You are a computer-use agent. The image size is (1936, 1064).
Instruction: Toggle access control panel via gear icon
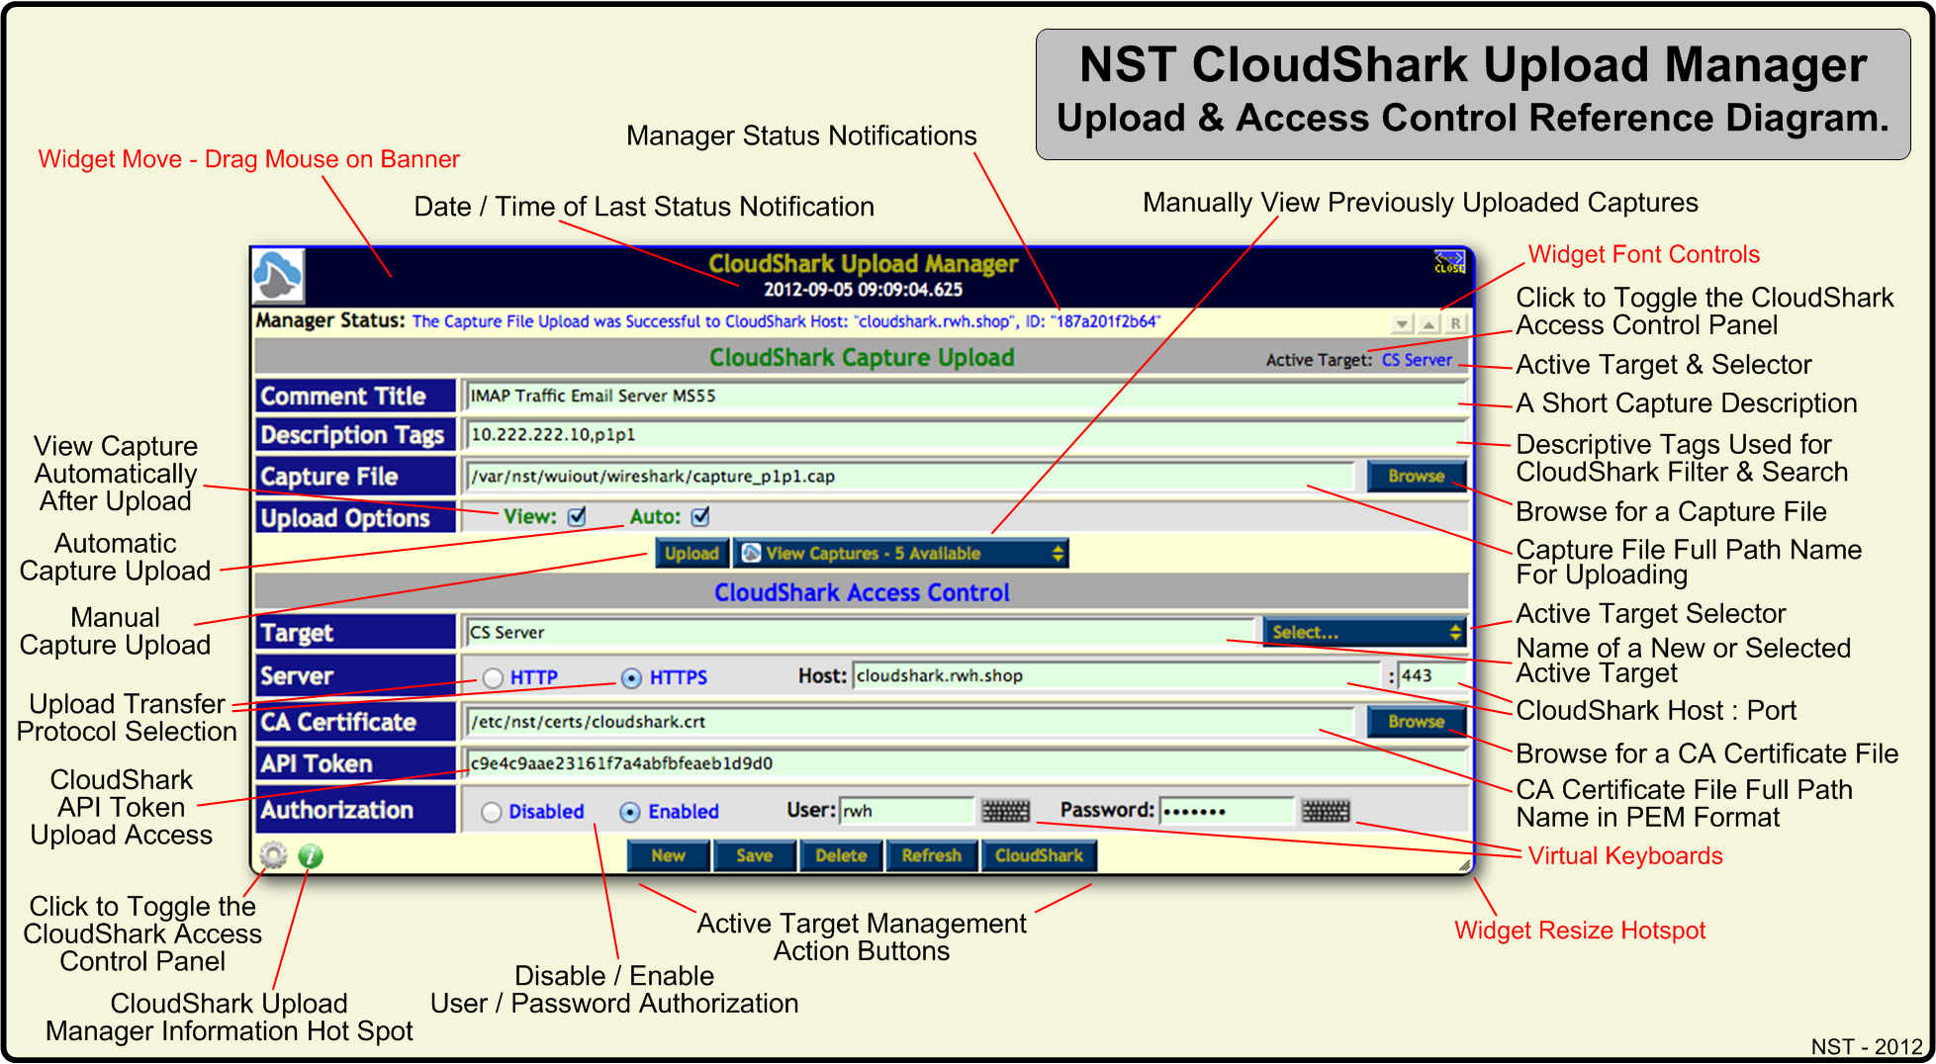(x=273, y=855)
